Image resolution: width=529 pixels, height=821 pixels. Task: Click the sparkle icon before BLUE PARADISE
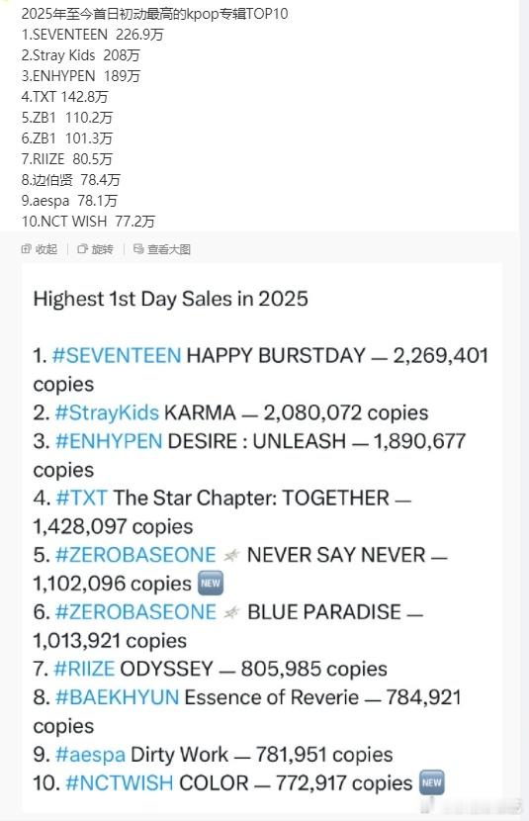click(x=230, y=612)
